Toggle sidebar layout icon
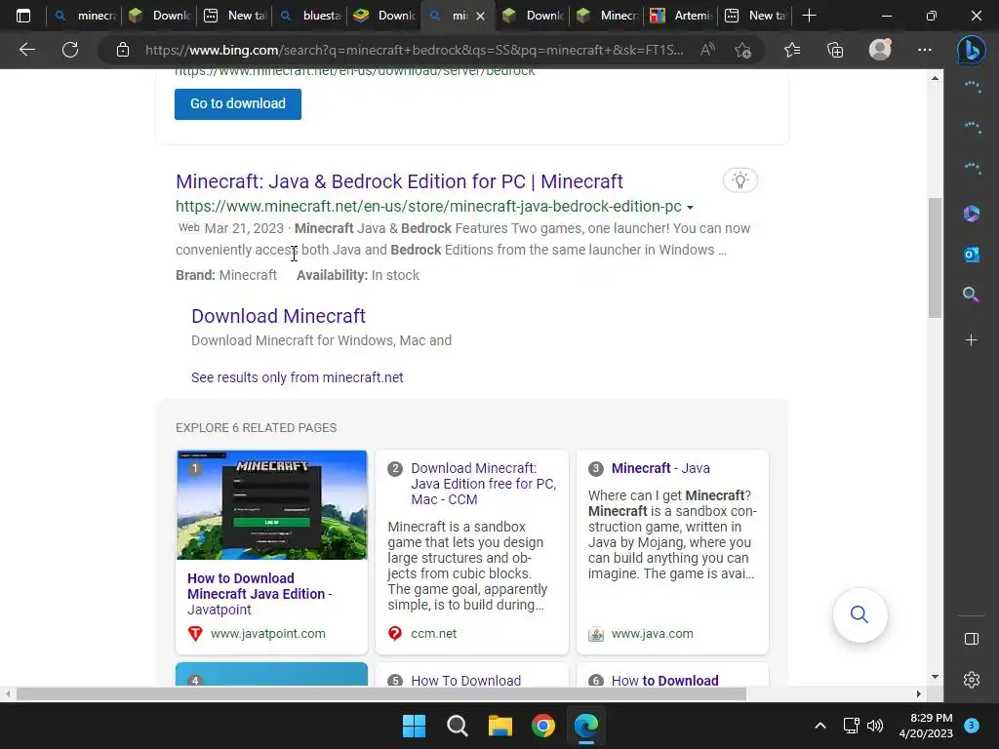 971,639
